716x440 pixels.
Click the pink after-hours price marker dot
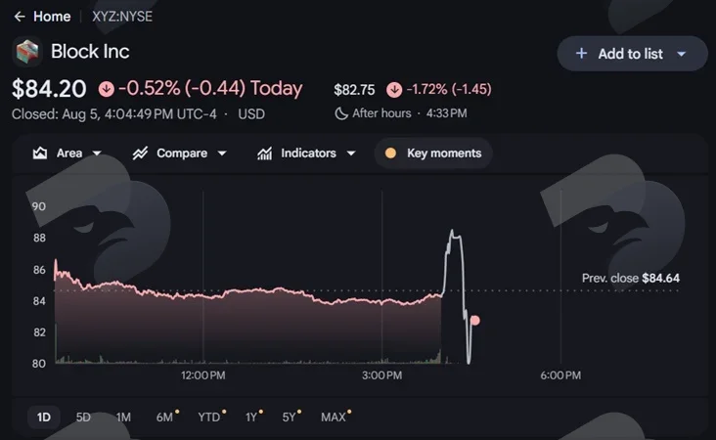tap(475, 321)
